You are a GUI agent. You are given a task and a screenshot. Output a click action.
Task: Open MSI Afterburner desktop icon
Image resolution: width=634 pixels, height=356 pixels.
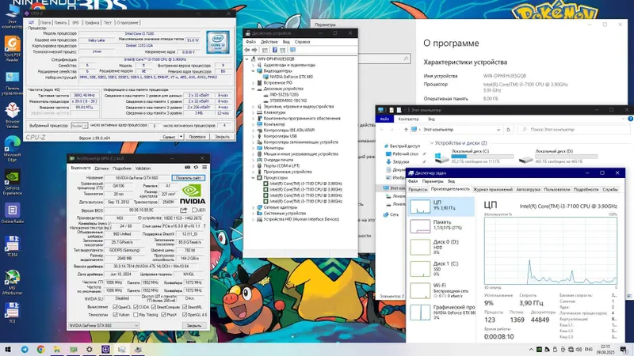(12, 282)
